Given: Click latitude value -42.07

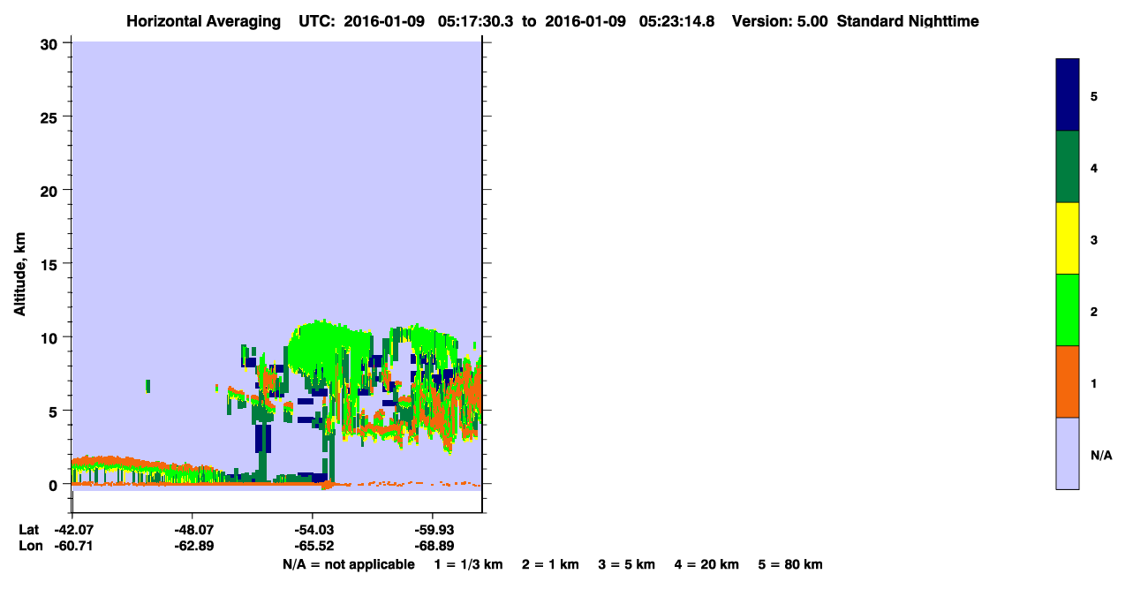Looking at the screenshot, I should click(72, 530).
